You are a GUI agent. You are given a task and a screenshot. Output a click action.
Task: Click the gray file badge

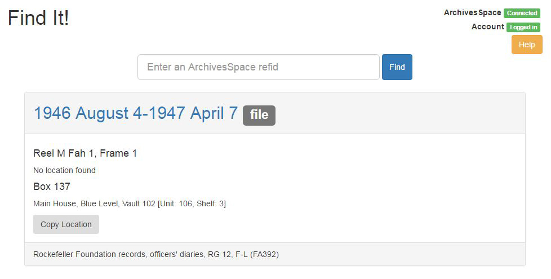click(259, 115)
